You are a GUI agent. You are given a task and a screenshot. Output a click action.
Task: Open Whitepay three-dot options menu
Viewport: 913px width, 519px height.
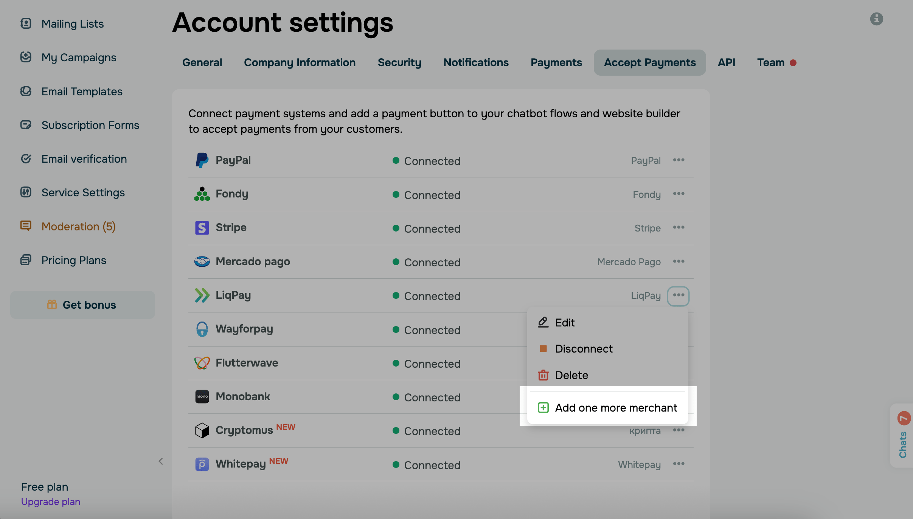coord(679,464)
